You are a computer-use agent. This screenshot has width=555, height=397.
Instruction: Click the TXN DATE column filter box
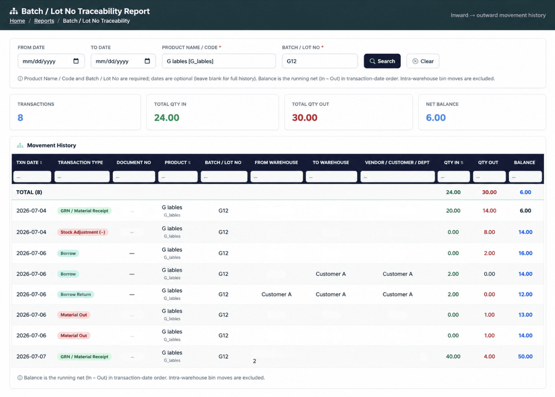pyautogui.click(x=32, y=177)
